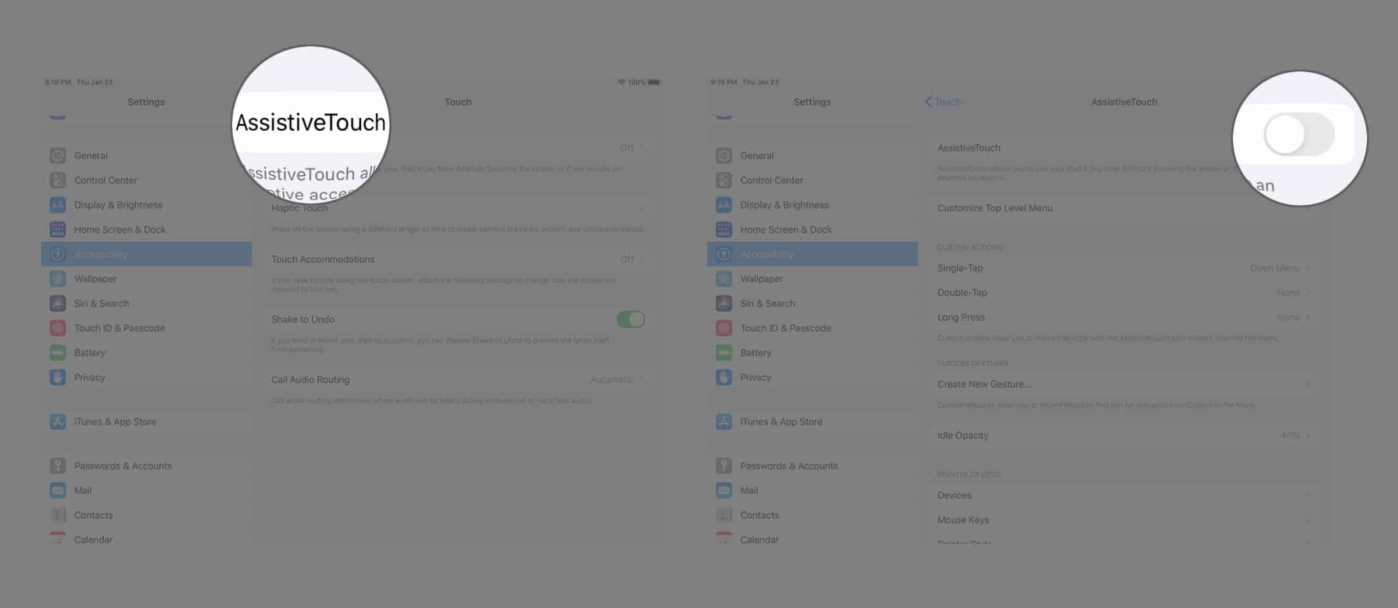Select Passwords & Accounts label in right sidebar

tap(789, 466)
